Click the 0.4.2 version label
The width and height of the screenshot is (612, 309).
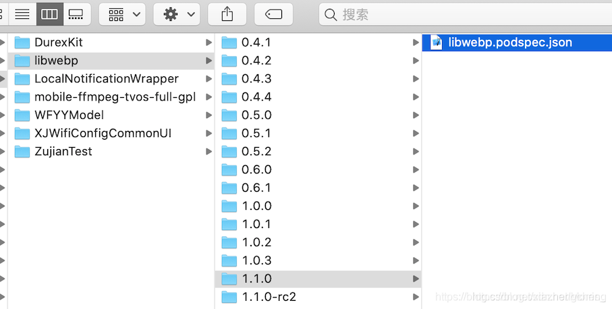(x=256, y=61)
